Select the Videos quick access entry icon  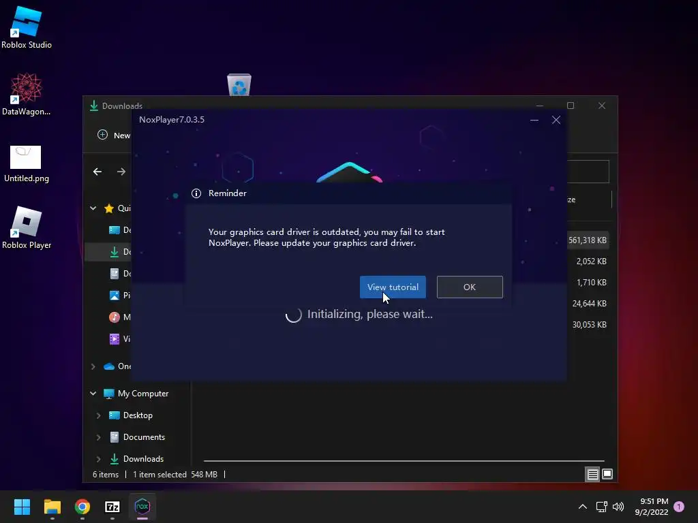tap(115, 339)
